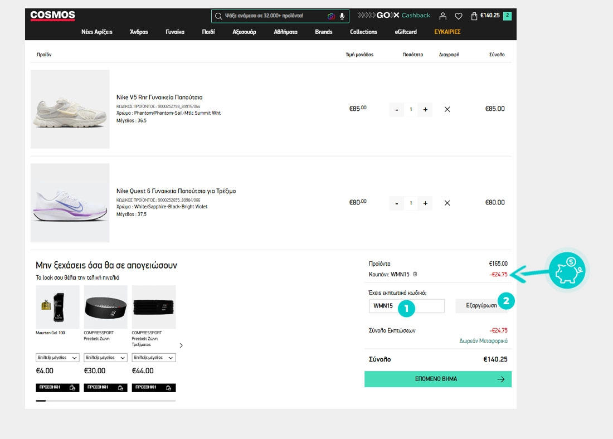Open Maurten Gel 100 thumbnail

pyautogui.click(x=57, y=307)
